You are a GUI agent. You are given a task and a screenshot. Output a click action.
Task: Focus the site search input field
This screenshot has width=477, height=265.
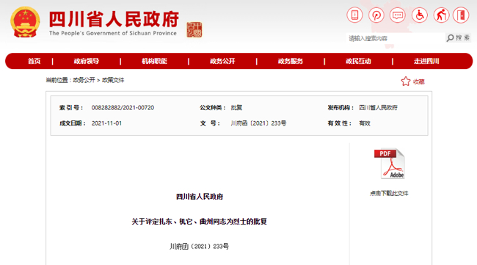395,38
